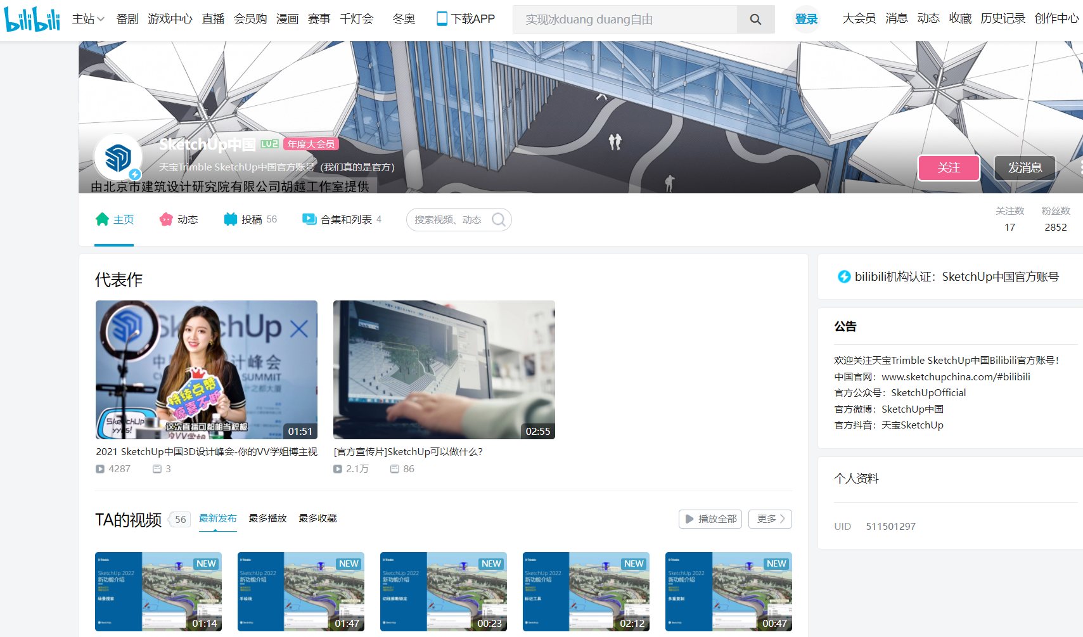Open 创作中心 creator center
Screen dimensions: 1083x637
point(1056,18)
